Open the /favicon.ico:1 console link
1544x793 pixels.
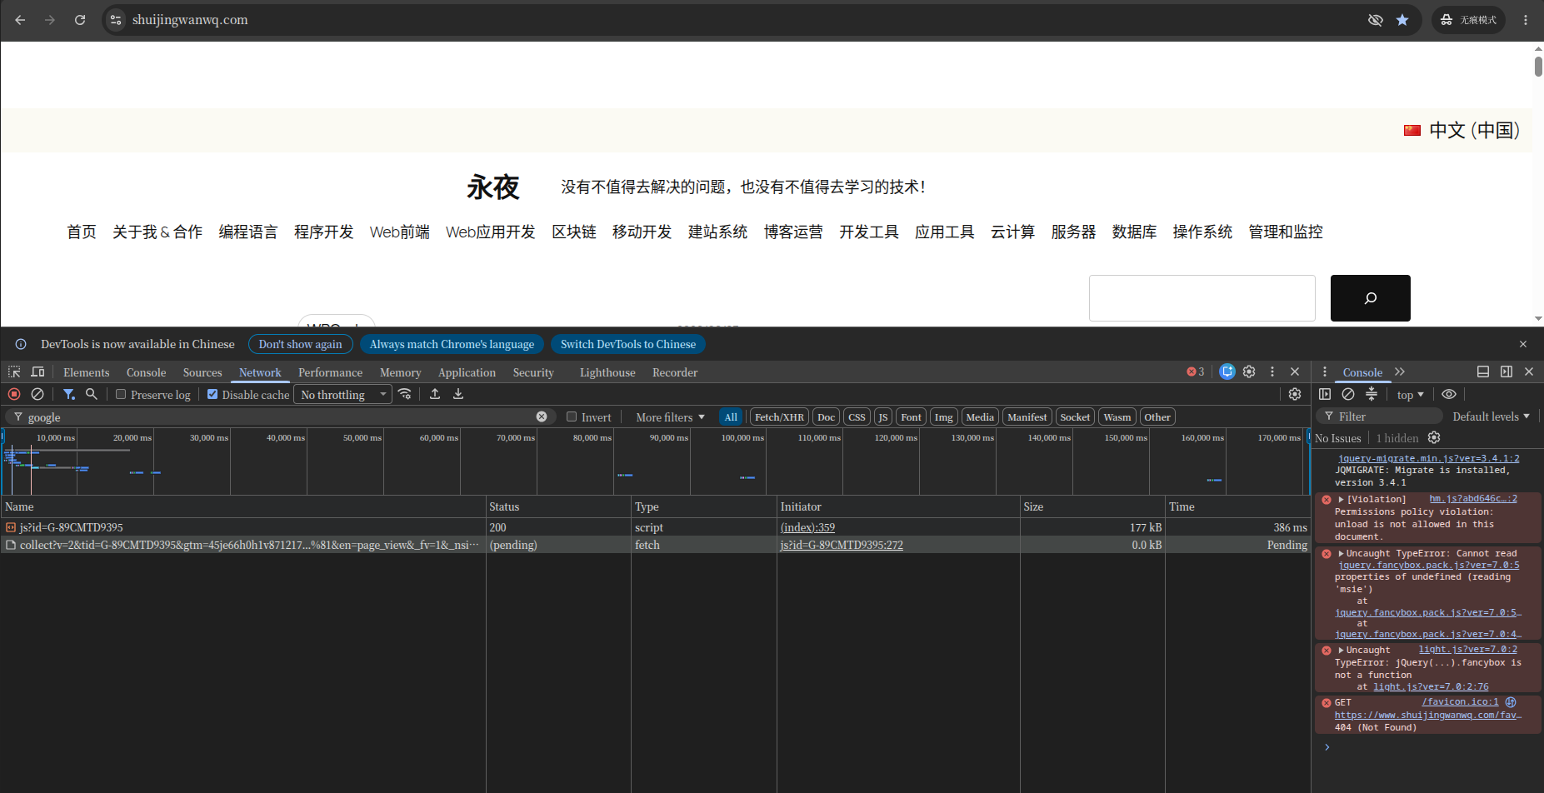click(1460, 702)
